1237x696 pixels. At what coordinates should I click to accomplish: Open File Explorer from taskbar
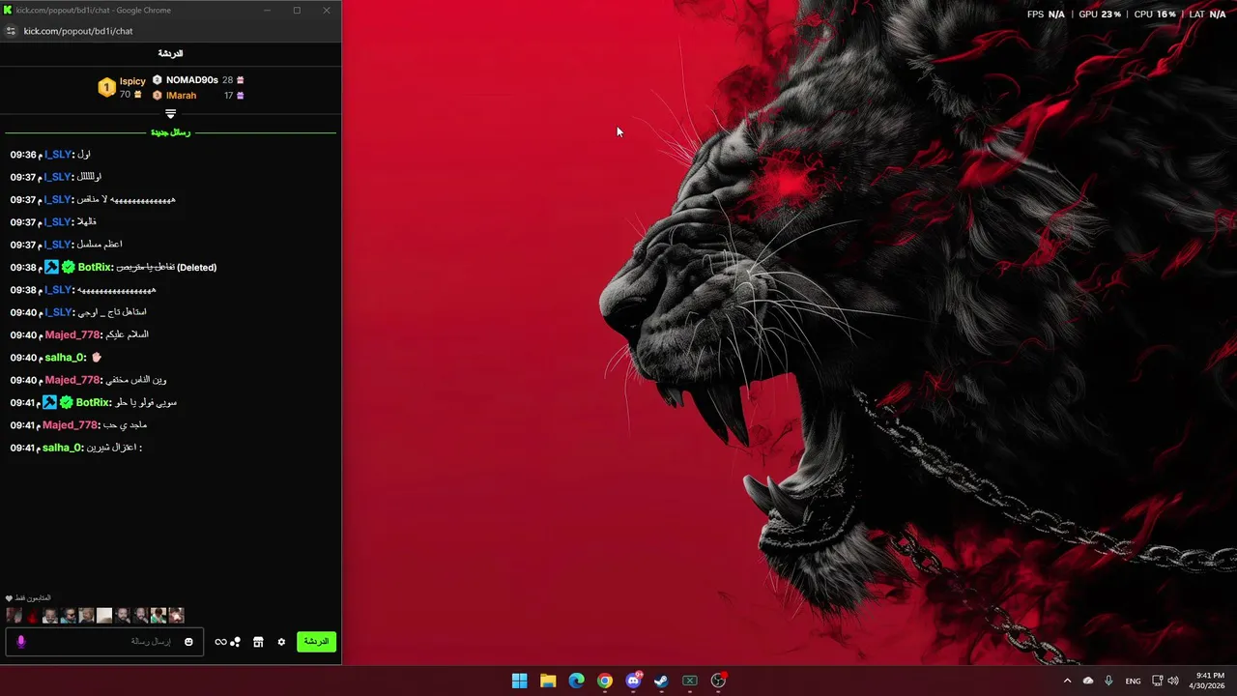pos(548,681)
